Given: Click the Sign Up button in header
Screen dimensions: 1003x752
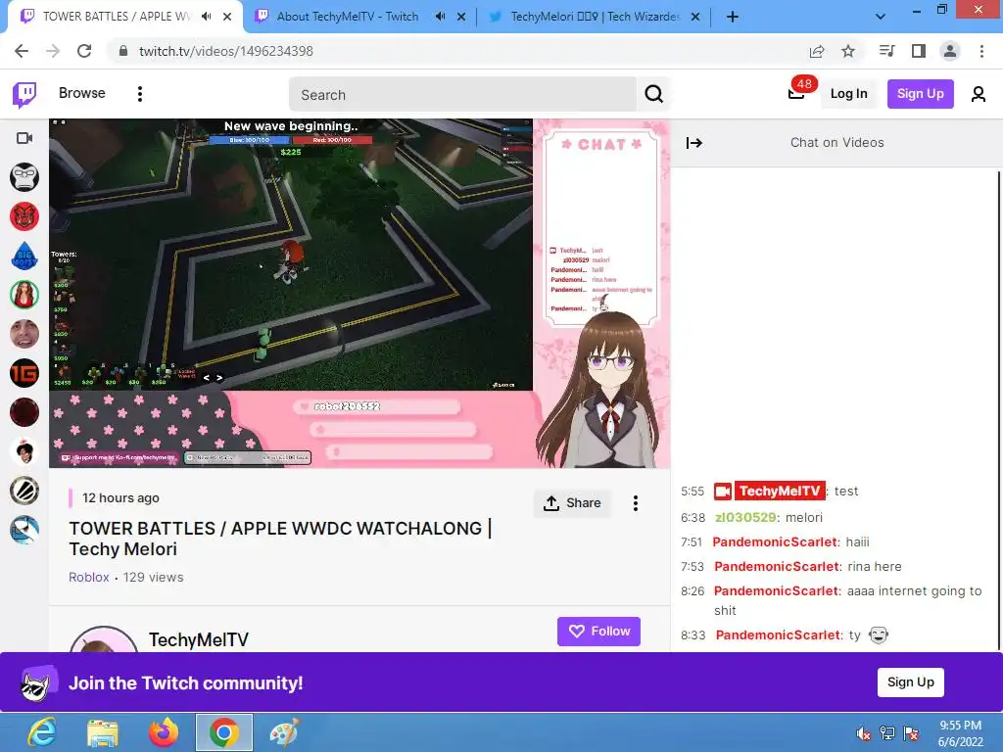Looking at the screenshot, I should pyautogui.click(x=920, y=93).
